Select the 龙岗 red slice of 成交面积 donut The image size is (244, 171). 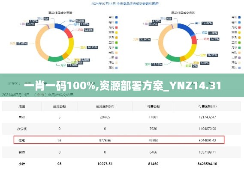click(195, 40)
